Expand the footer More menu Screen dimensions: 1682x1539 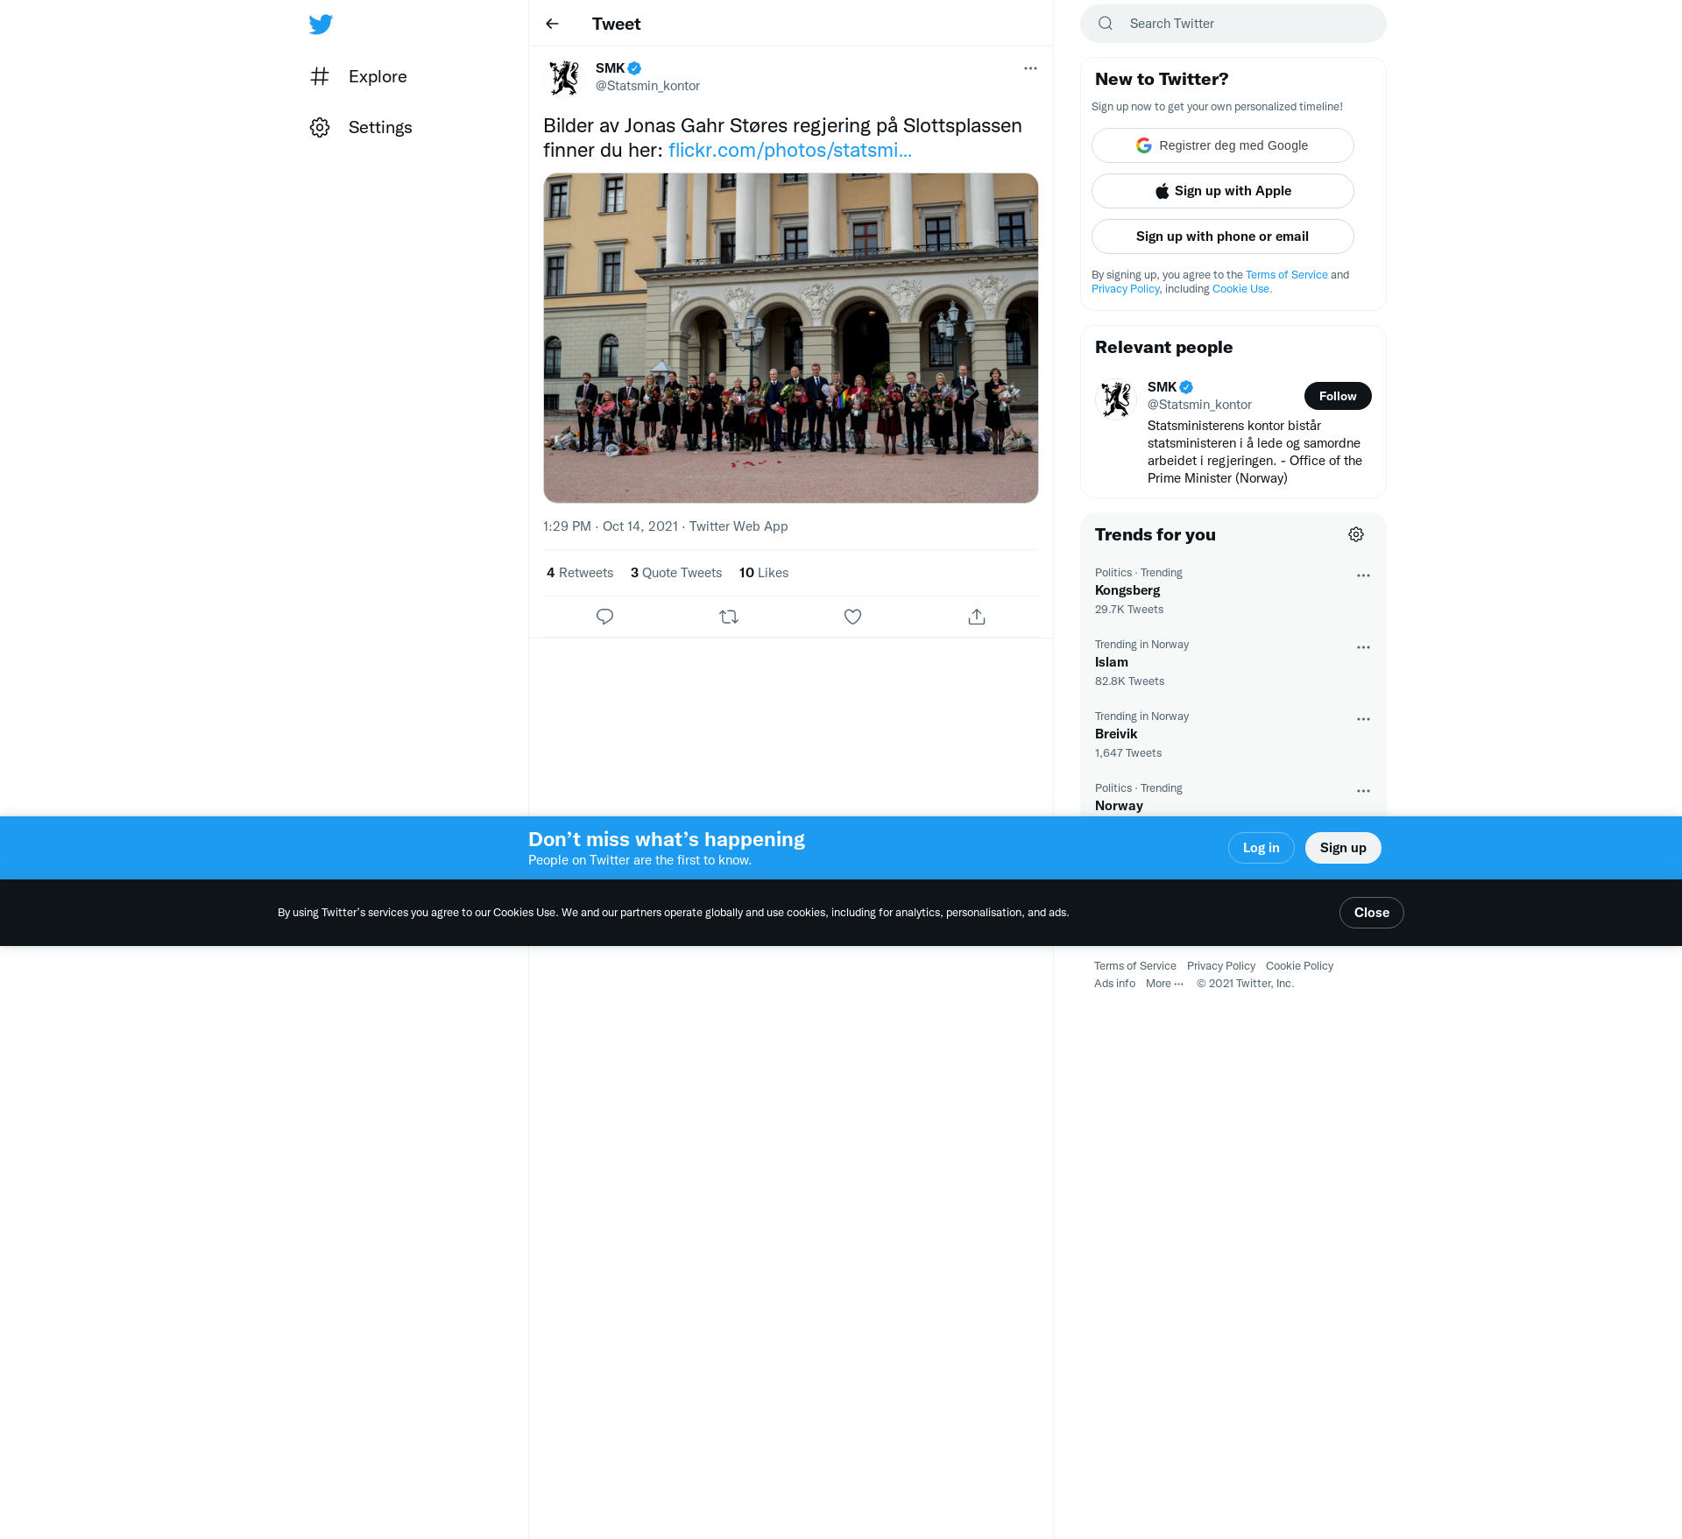[1164, 984]
